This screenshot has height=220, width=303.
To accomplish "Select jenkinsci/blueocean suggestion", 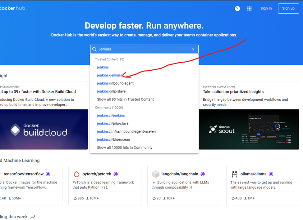I will point(113,140).
